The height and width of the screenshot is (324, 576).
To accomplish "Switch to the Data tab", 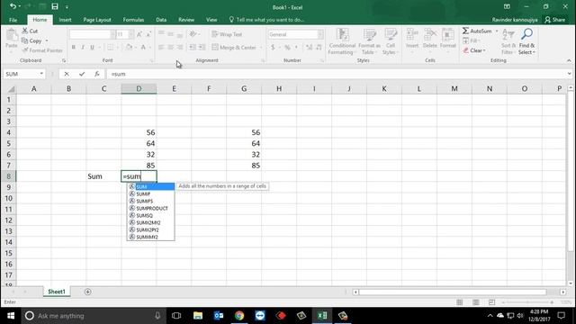I will 161,20.
